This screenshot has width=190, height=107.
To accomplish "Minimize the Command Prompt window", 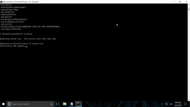I will pos(173,2).
